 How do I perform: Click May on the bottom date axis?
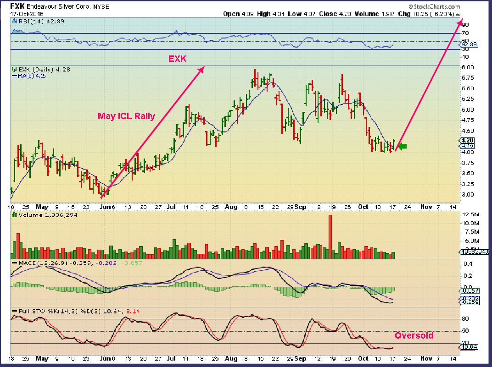(42, 358)
